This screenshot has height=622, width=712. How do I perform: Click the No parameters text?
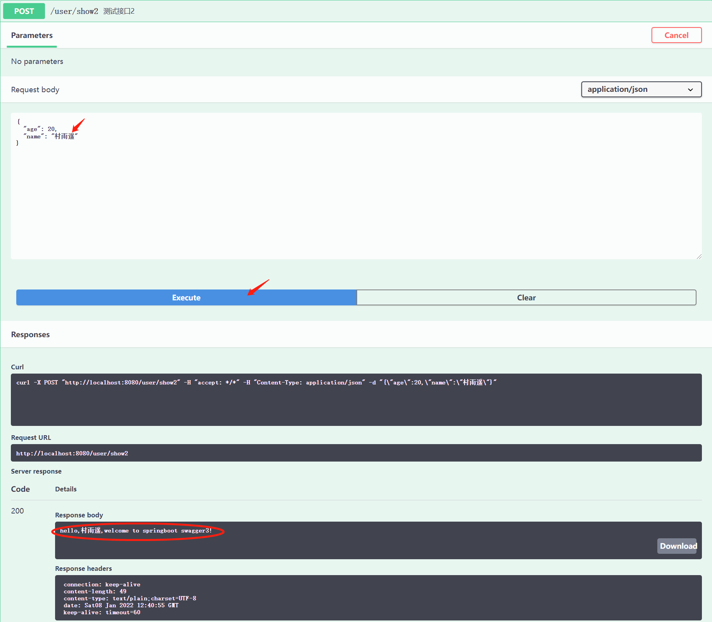37,61
